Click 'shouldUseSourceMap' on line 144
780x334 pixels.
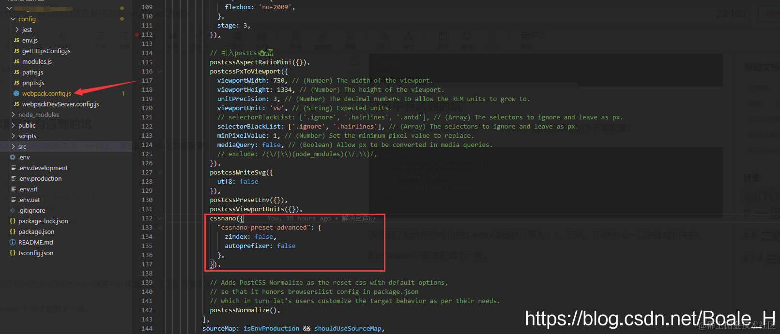pyautogui.click(x=348, y=329)
